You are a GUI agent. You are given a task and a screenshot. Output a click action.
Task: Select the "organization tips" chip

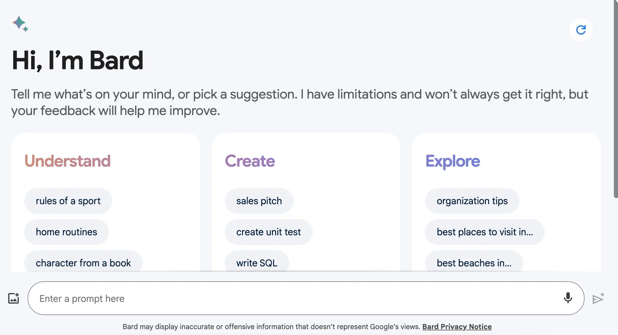pos(472,201)
